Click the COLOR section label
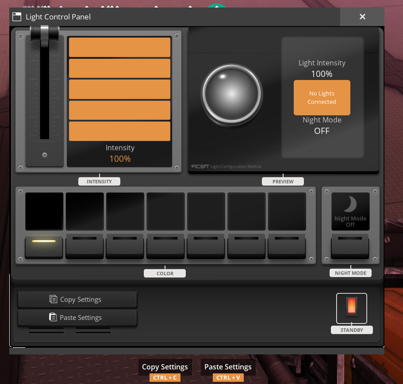The width and height of the screenshot is (403, 384). (165, 273)
